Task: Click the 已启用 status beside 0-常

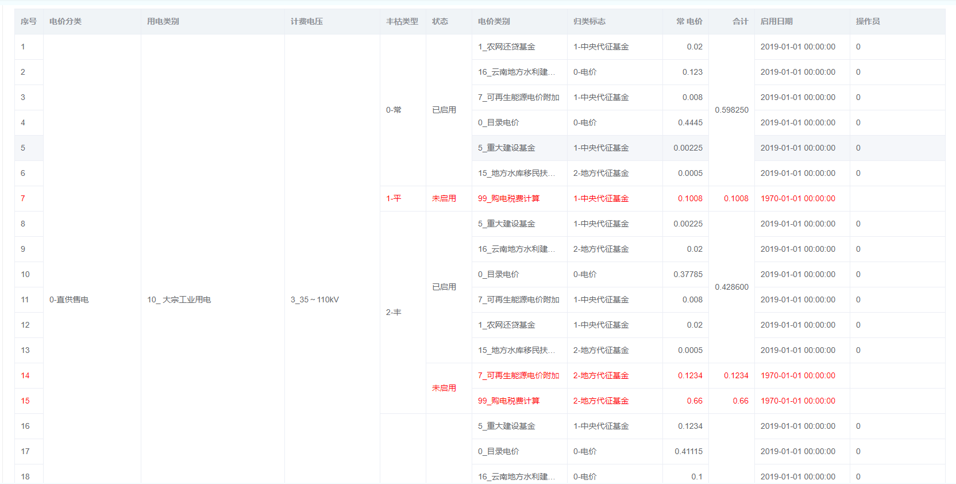Action: (444, 110)
